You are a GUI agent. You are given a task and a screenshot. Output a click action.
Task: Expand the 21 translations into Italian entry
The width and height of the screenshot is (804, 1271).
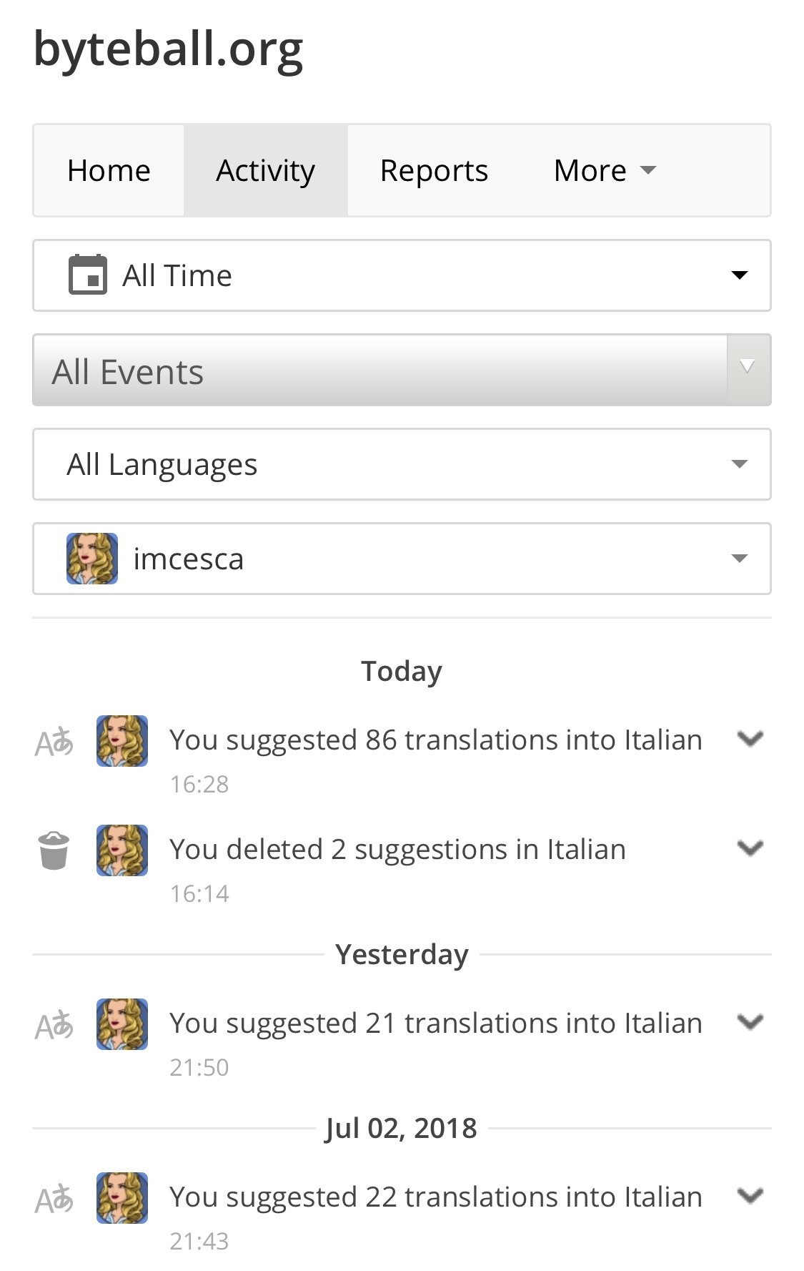(x=750, y=1022)
